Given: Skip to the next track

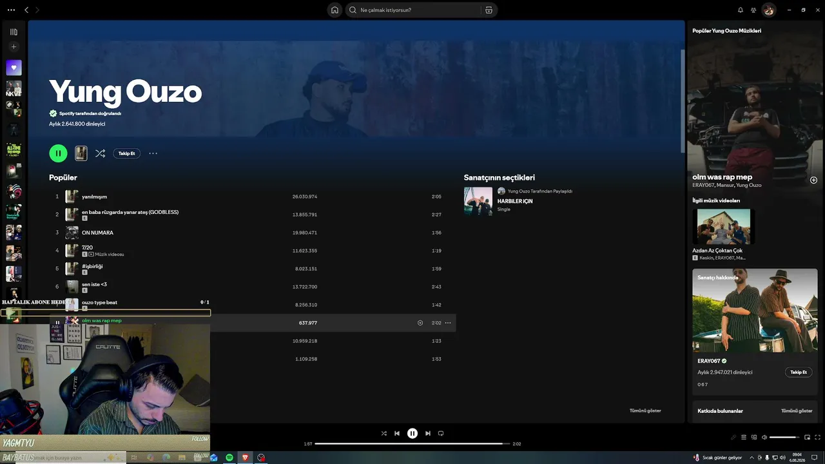Looking at the screenshot, I should [428, 434].
